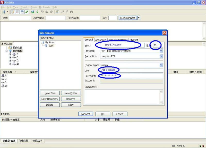
Task: Open the Encryption dropdown
Action: click(161, 56)
